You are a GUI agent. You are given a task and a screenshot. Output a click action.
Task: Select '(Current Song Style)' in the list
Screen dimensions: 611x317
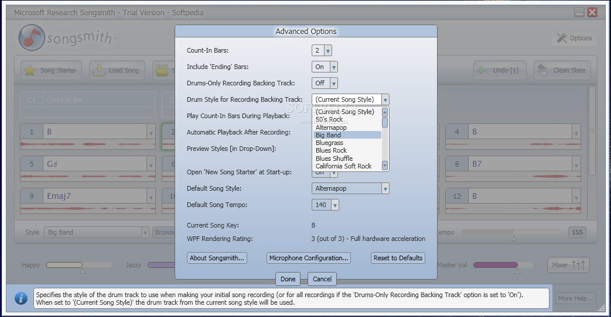(344, 112)
